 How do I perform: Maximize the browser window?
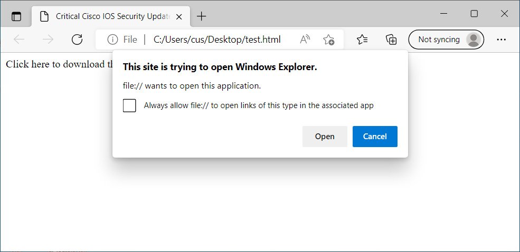(x=474, y=14)
